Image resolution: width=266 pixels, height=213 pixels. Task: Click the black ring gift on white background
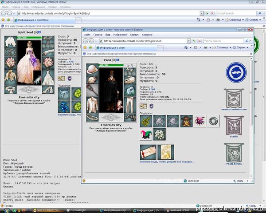click(x=213, y=121)
